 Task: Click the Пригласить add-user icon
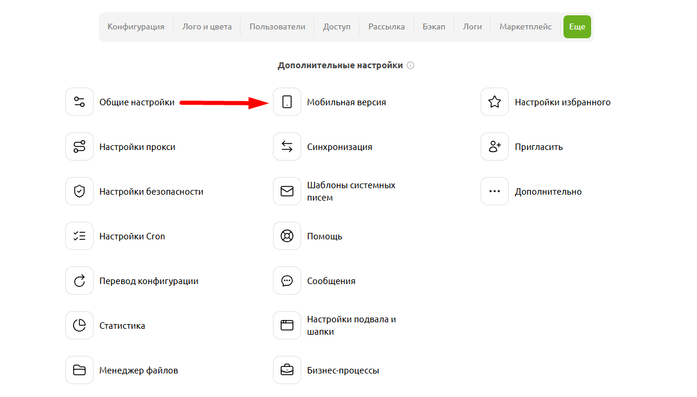point(495,146)
